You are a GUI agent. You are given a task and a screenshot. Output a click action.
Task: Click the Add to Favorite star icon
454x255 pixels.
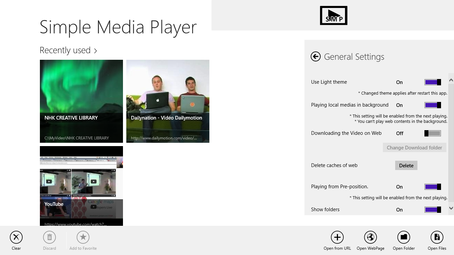tap(83, 237)
